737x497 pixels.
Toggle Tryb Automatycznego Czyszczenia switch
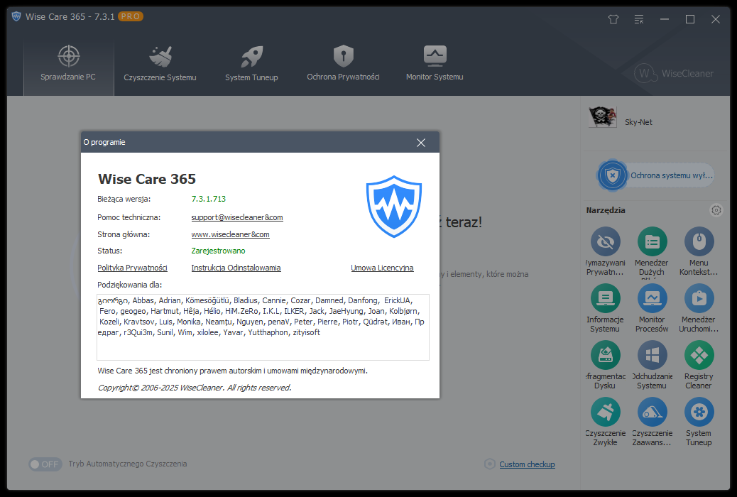pyautogui.click(x=45, y=464)
